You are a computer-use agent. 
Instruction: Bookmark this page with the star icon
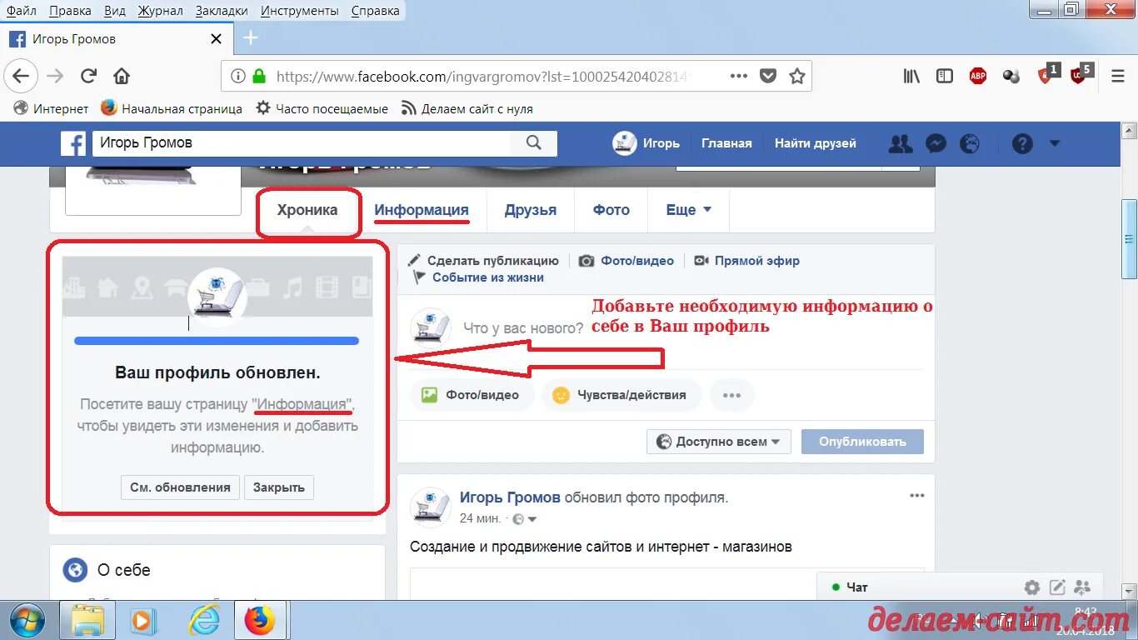(x=797, y=76)
